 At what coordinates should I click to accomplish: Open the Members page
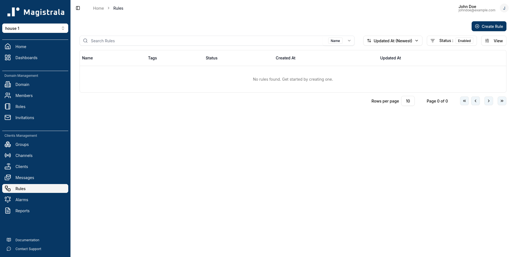click(24, 95)
